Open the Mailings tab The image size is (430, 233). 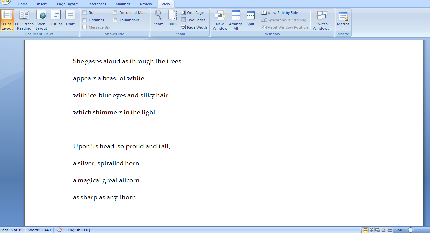(x=123, y=4)
